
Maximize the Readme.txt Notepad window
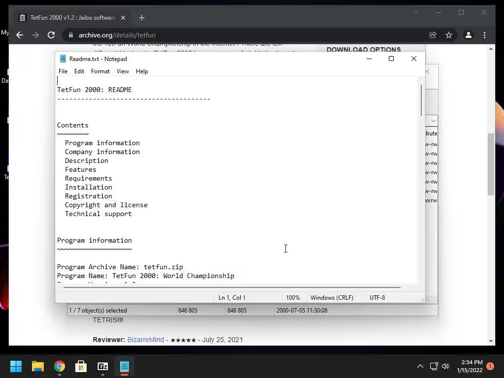pyautogui.click(x=391, y=59)
